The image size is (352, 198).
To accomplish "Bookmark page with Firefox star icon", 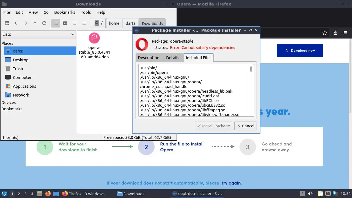I will coord(325,33).
